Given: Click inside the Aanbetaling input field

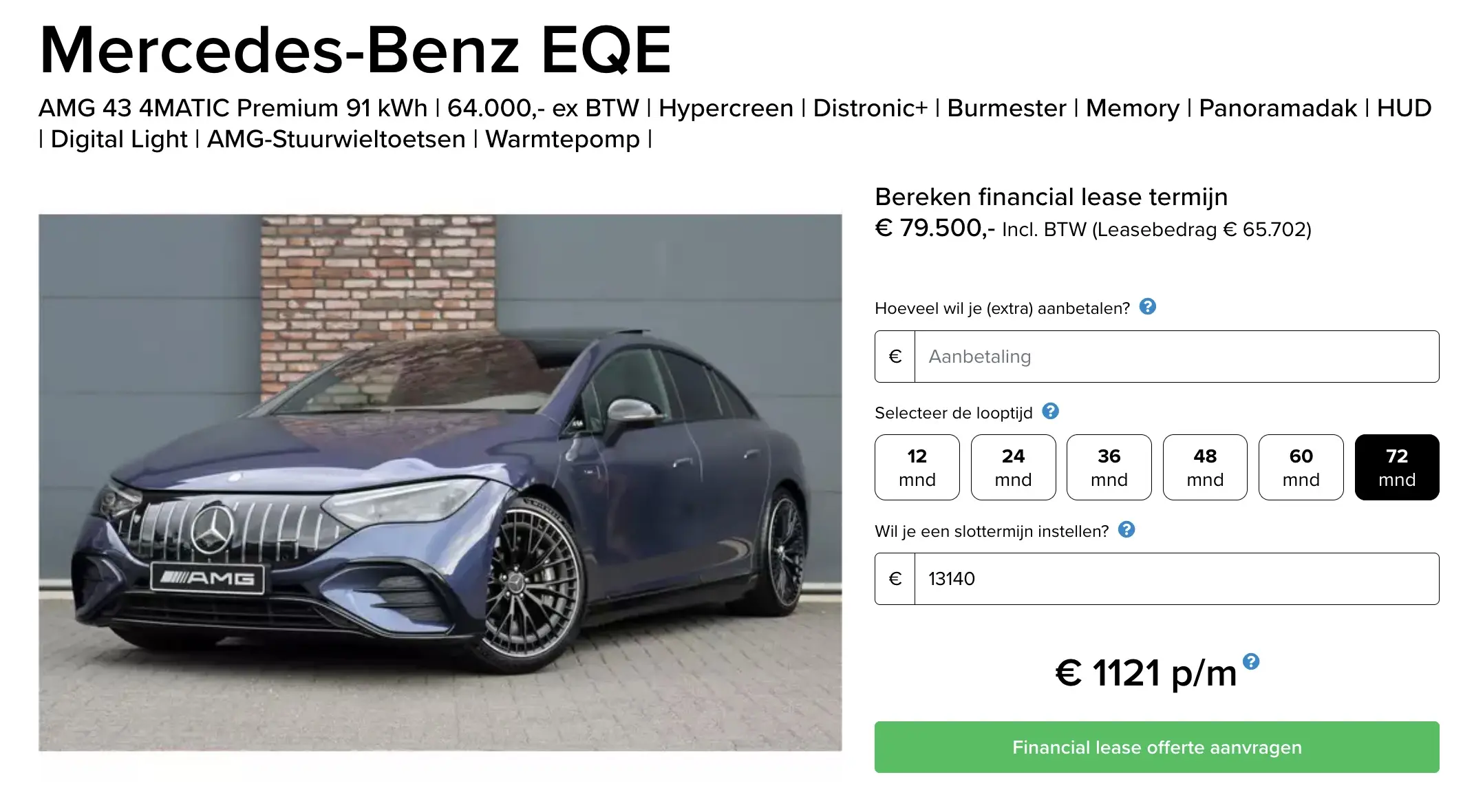Looking at the screenshot, I should click(x=1170, y=356).
